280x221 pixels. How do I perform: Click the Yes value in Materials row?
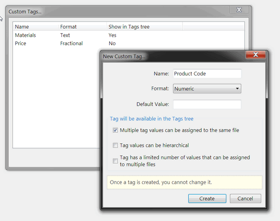112,35
